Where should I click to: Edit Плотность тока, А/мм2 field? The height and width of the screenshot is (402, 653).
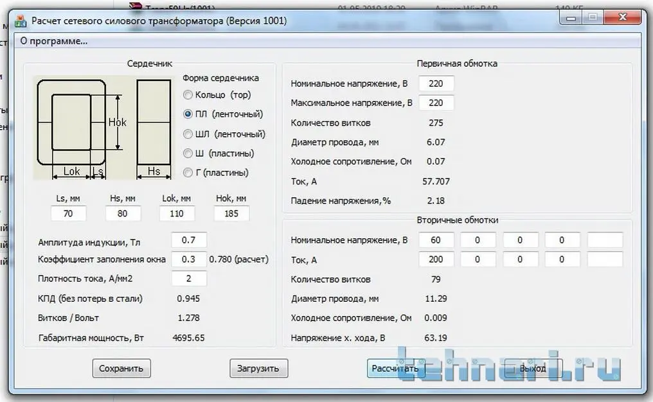pyautogui.click(x=189, y=279)
